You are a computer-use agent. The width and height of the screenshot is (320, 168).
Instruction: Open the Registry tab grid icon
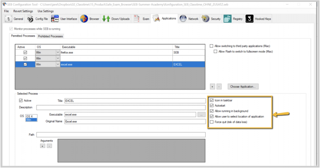227,19
